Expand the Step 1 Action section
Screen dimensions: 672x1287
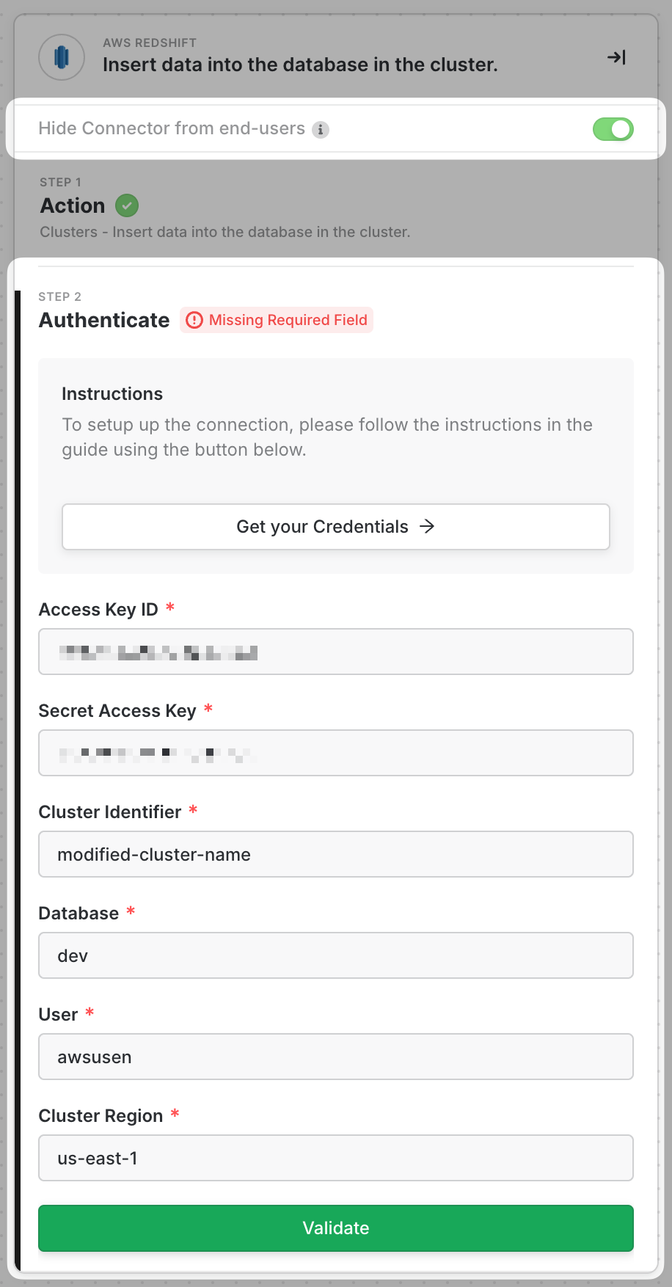(73, 206)
